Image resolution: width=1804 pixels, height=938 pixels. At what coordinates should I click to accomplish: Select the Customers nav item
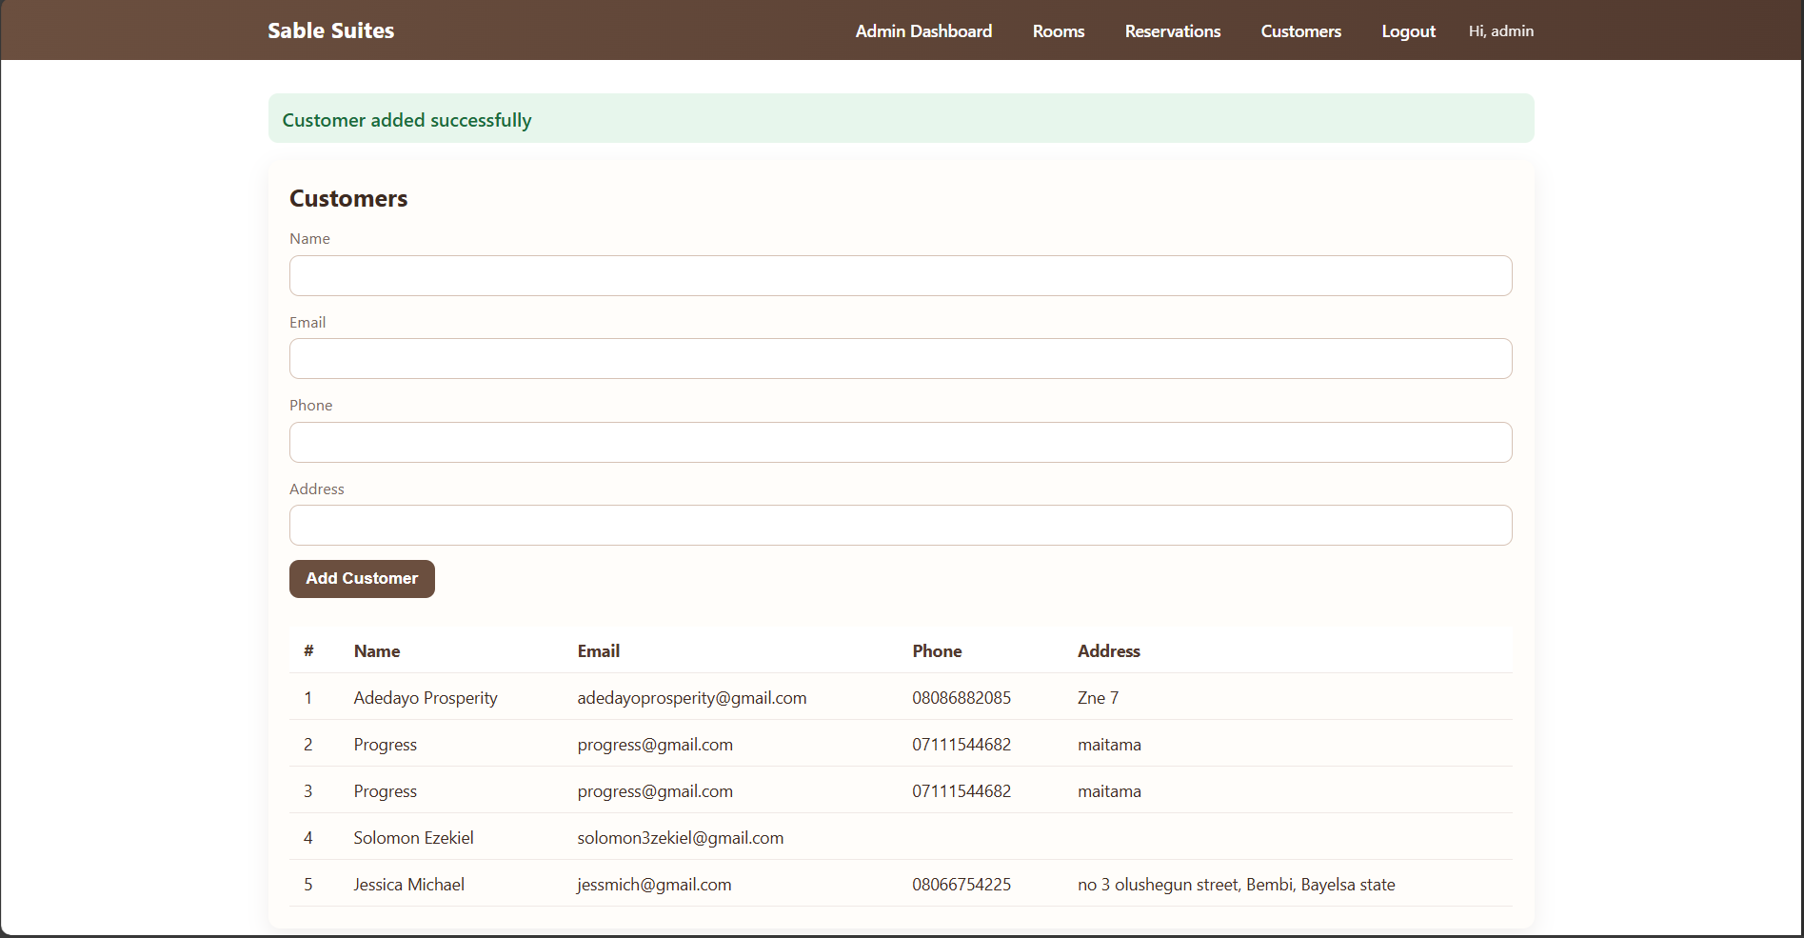[1300, 30]
